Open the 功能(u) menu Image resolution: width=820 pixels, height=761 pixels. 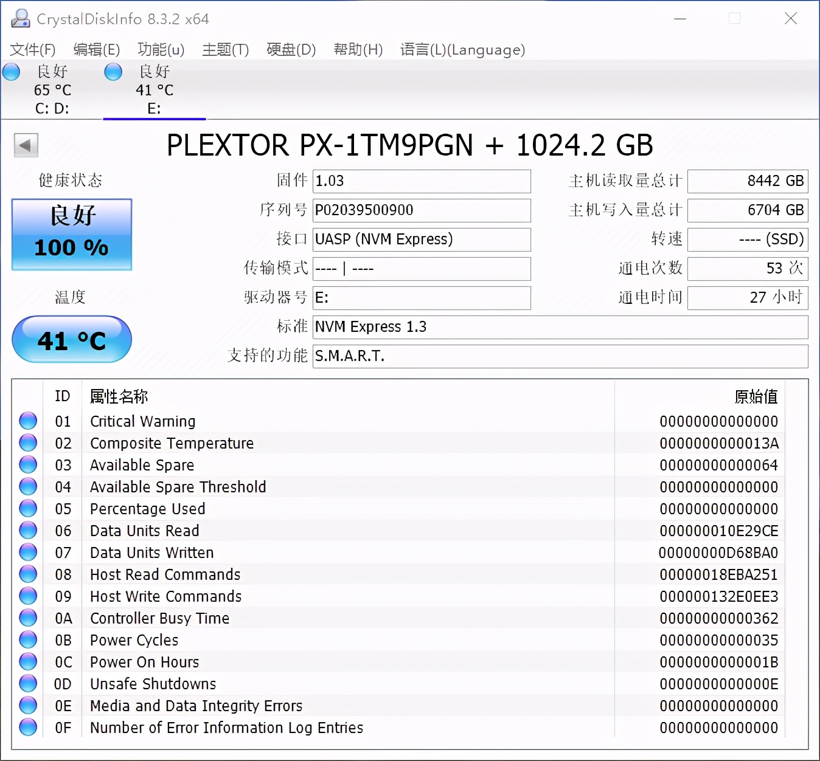point(161,50)
